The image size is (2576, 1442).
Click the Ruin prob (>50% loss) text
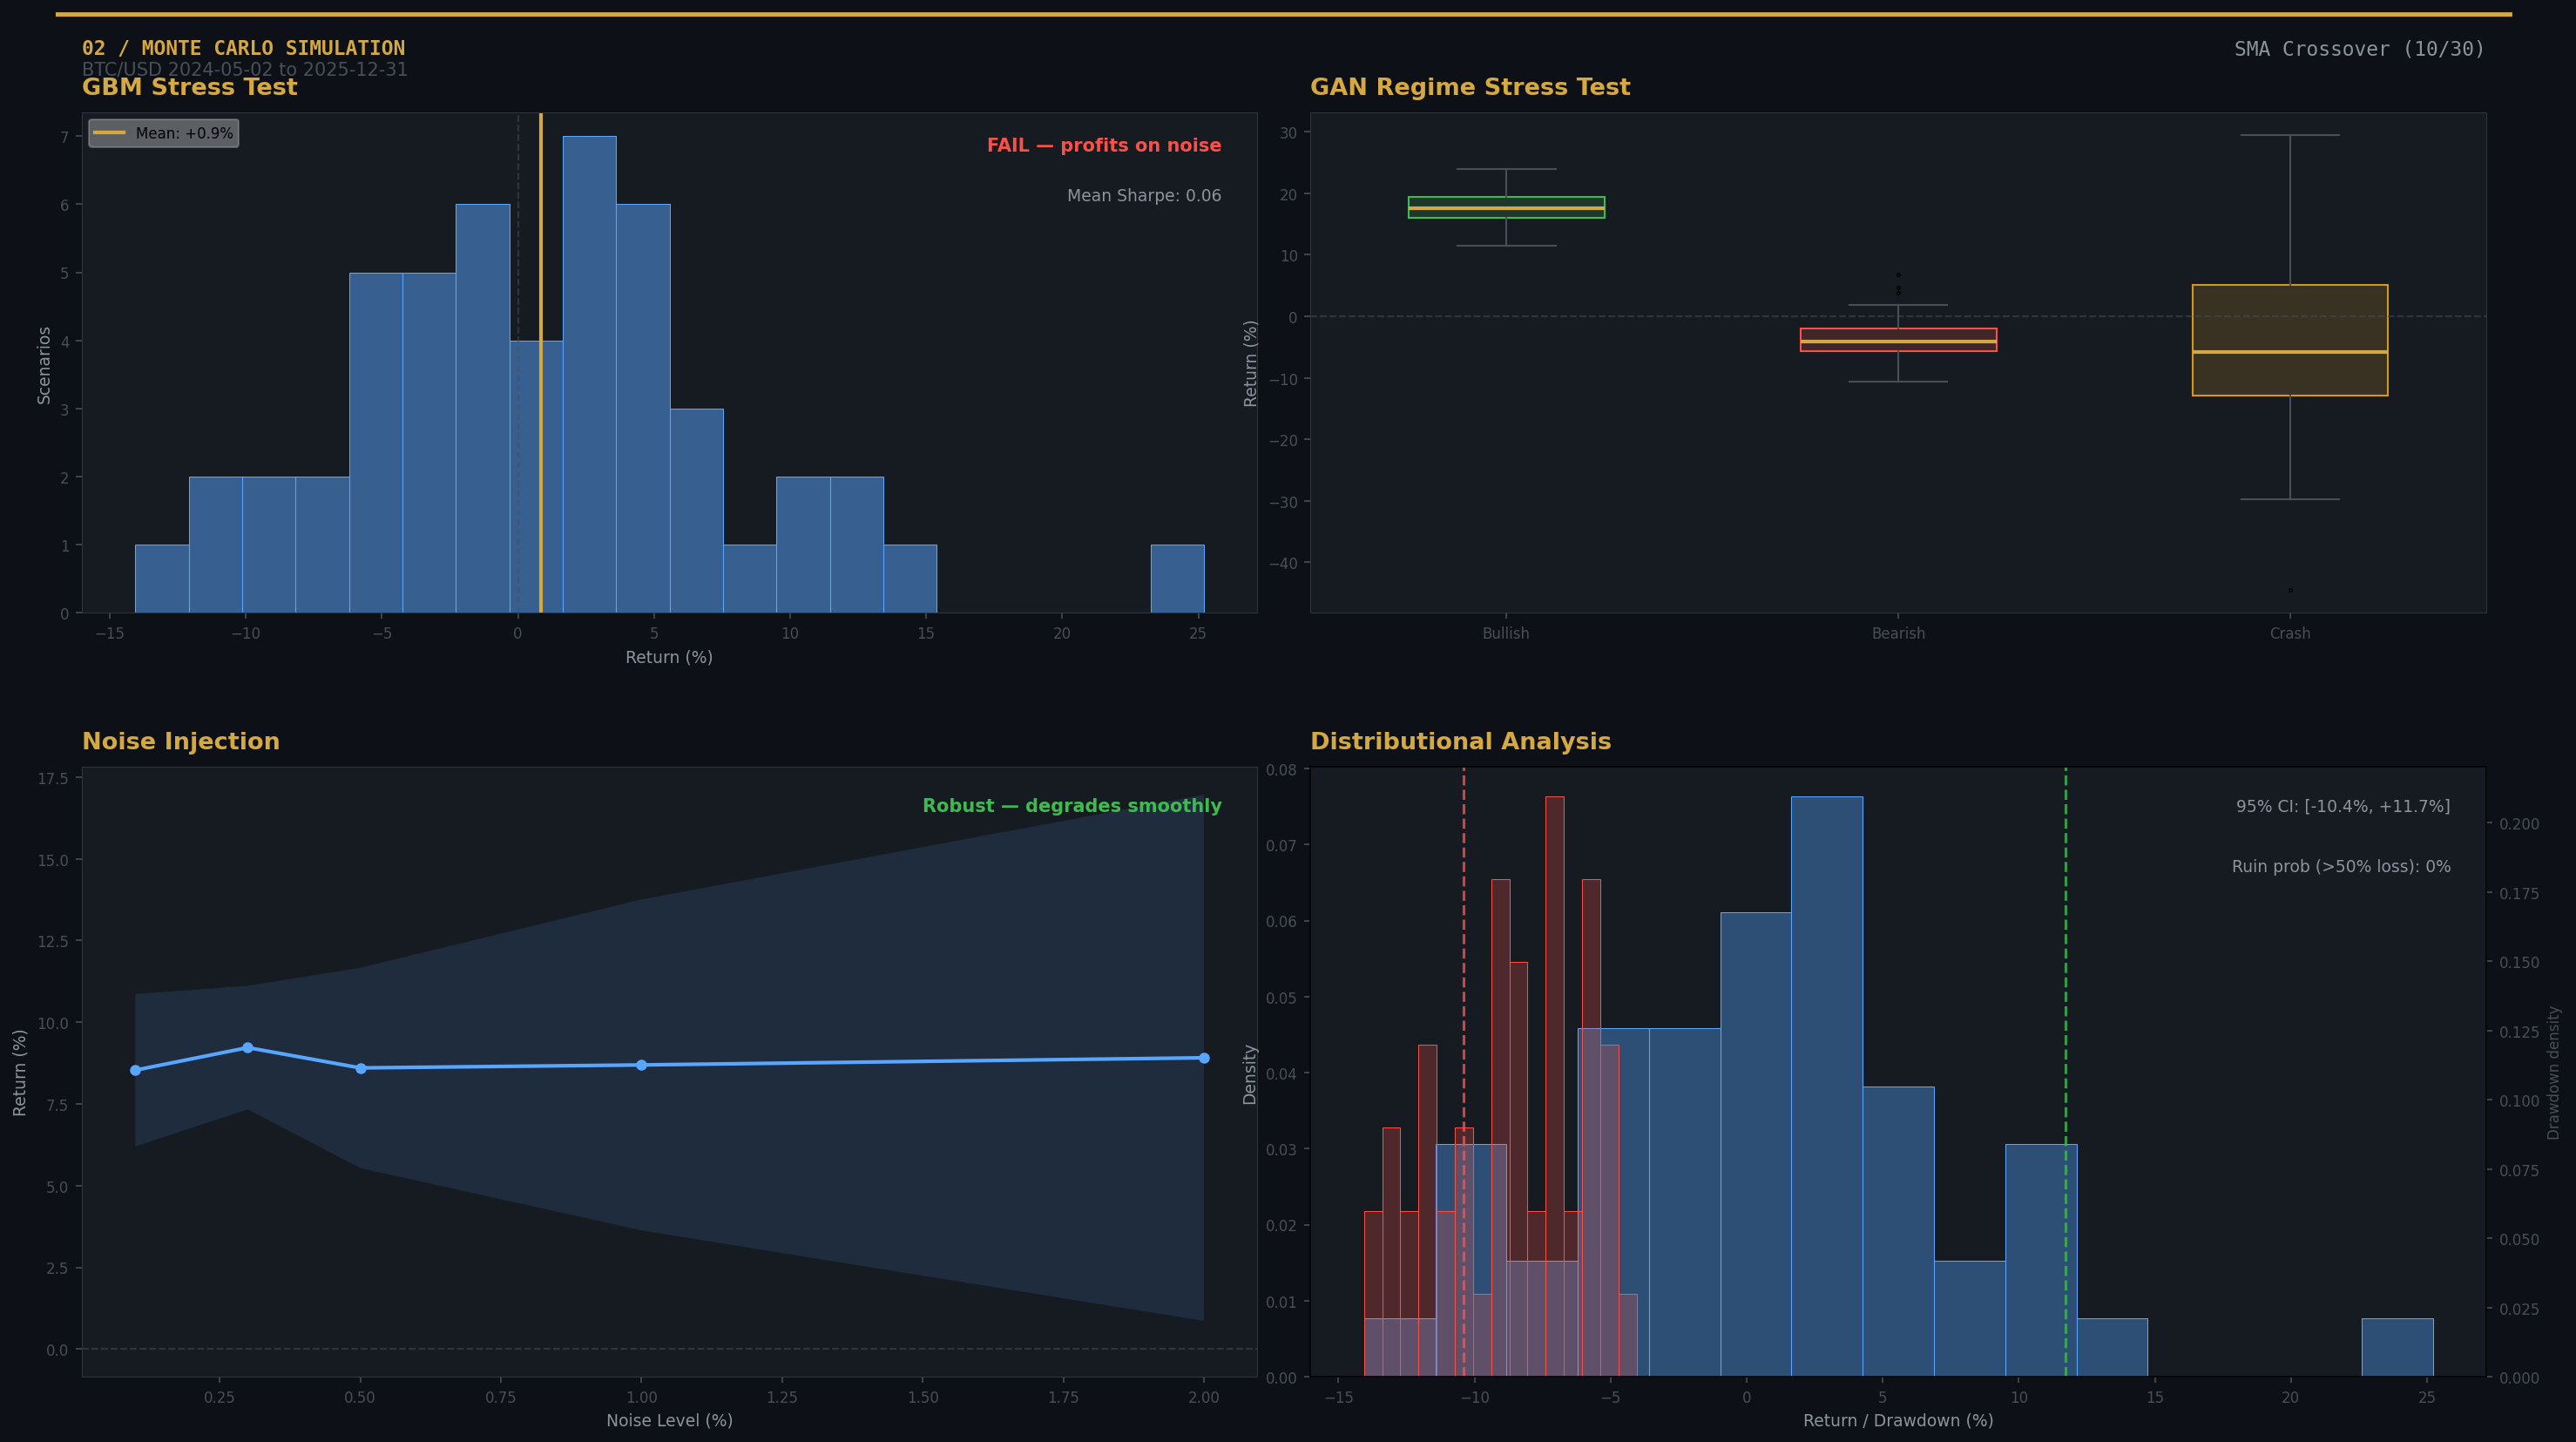2340,866
